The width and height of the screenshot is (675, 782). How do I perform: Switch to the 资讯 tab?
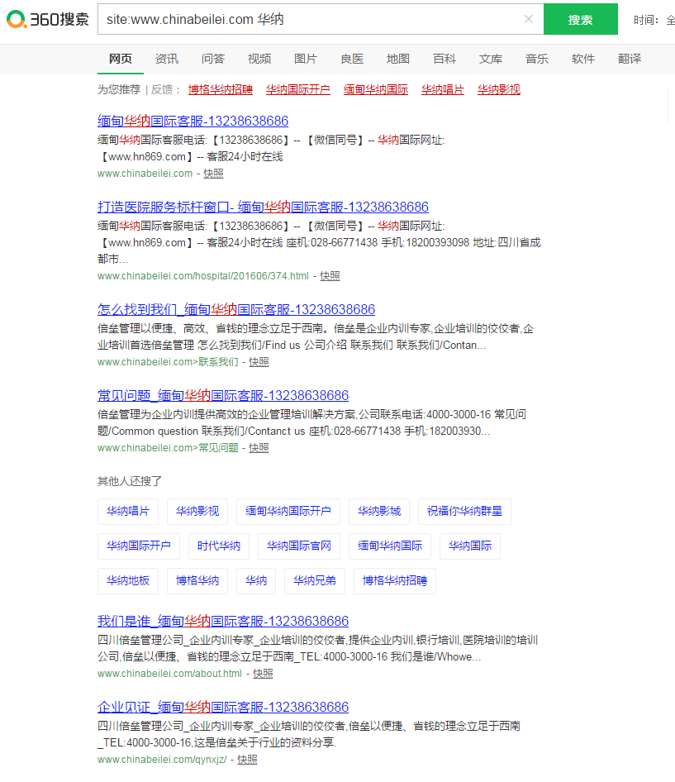click(167, 59)
